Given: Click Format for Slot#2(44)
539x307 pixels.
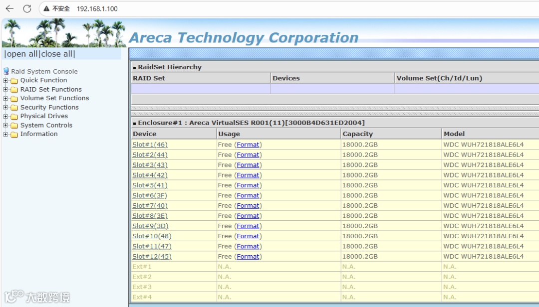Looking at the screenshot, I should (248, 155).
